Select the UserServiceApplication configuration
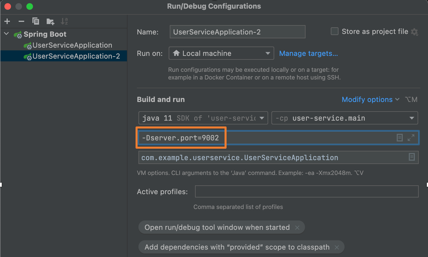 pos(72,45)
